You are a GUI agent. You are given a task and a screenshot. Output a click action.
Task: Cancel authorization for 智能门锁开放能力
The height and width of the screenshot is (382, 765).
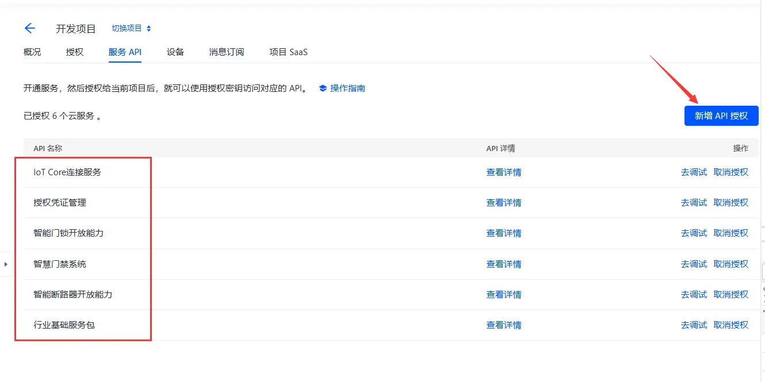(731, 233)
